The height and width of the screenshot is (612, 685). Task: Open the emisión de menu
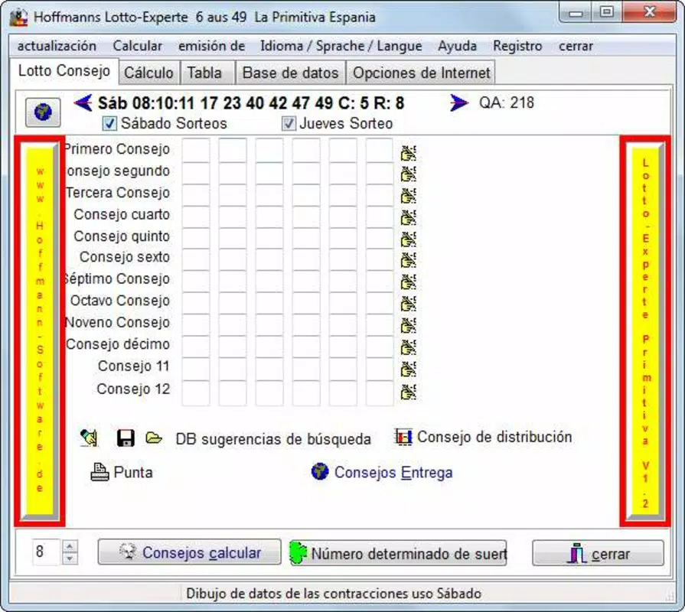[211, 46]
